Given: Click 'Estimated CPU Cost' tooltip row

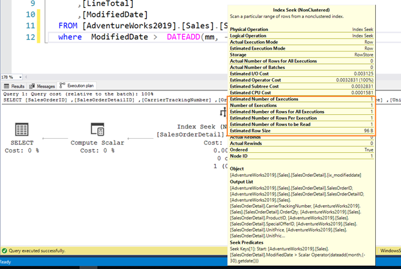Looking at the screenshot, I should tap(301, 92).
